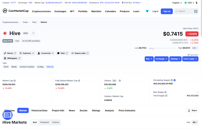The image size is (202, 130).
Task: Open the Source code link
Action: [80, 53]
